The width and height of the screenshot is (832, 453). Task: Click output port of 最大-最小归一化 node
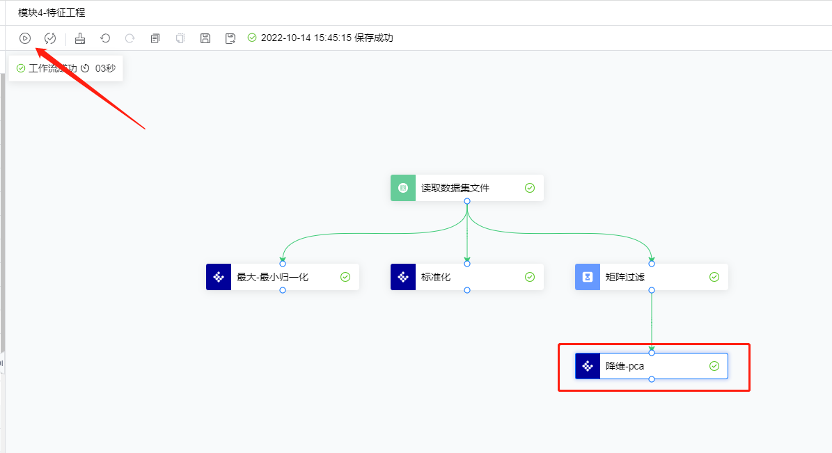click(x=283, y=290)
